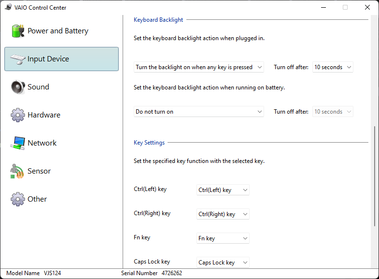Minimize the VAIO Control Center window
379x279 pixels.
coord(323,8)
